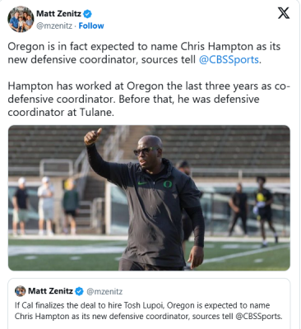The width and height of the screenshot is (301, 329).
Task: Click the verified badge in the quoted tweet
Action: 79,291
